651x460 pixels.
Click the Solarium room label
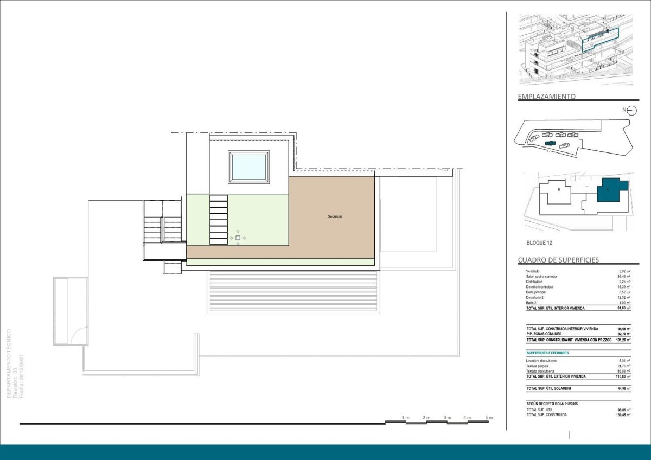click(335, 216)
